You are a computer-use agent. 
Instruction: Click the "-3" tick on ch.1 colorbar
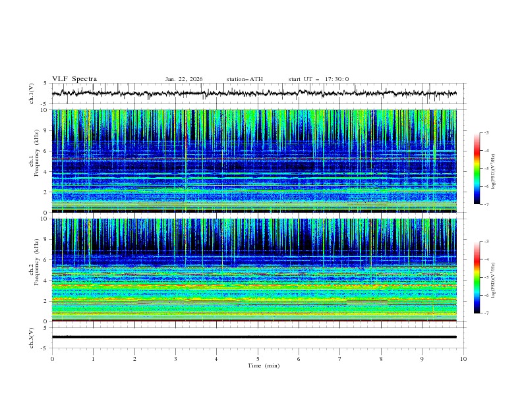point(486,132)
